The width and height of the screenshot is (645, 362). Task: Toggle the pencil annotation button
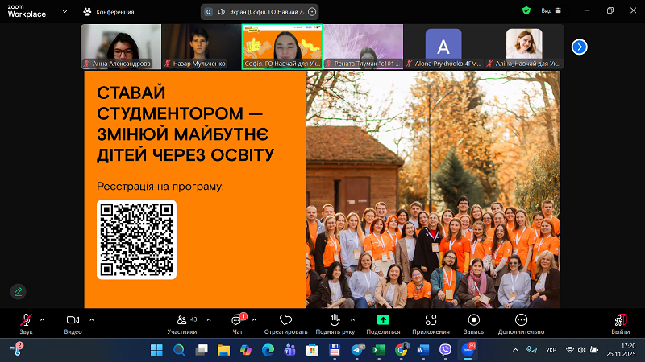[x=18, y=291]
